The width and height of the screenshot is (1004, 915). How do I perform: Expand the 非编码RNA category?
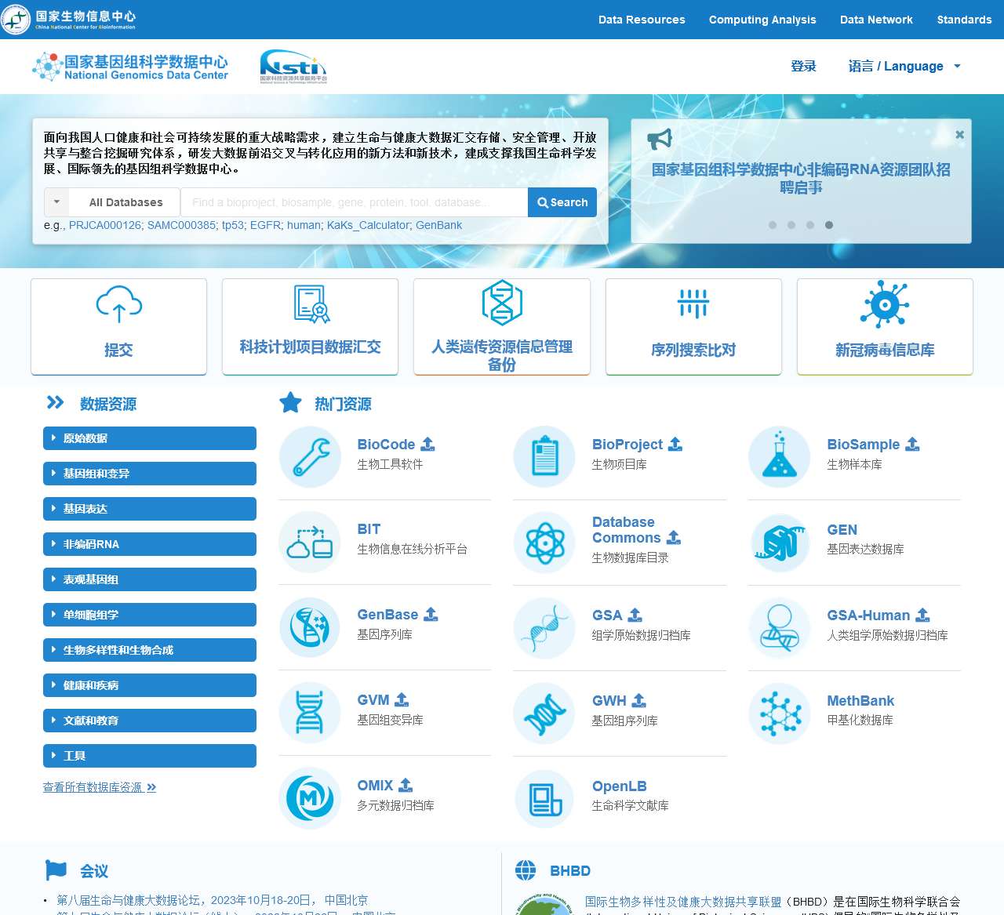click(149, 544)
